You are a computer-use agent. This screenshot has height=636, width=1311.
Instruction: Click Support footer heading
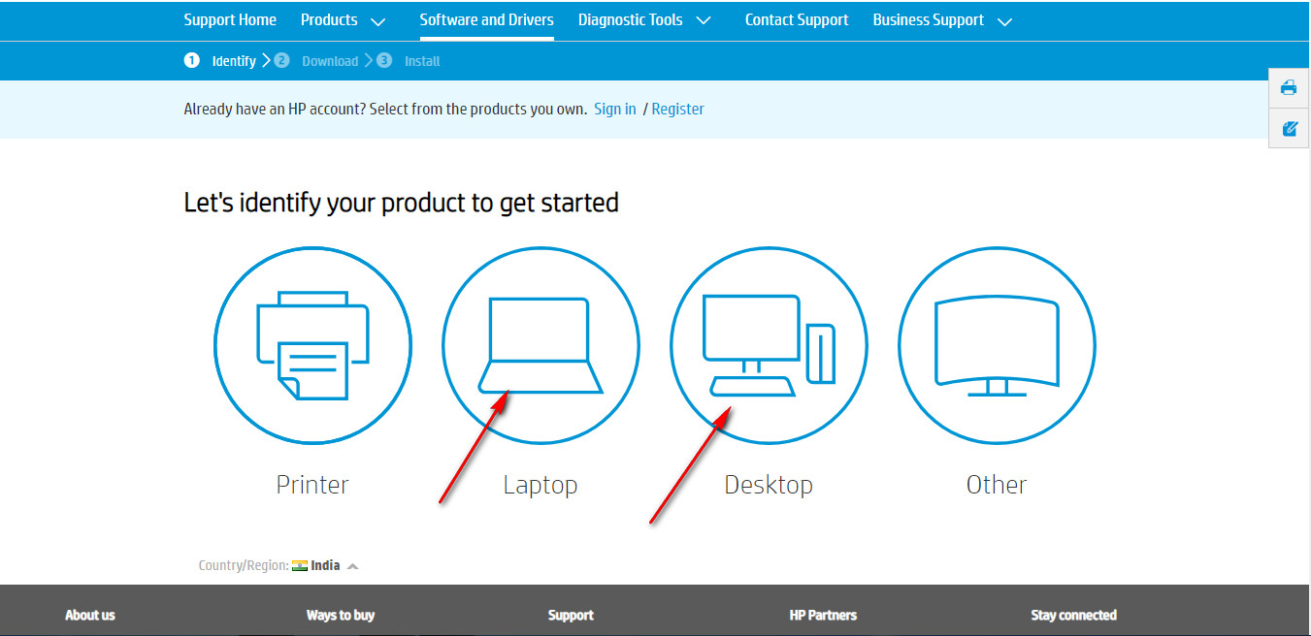pos(571,616)
